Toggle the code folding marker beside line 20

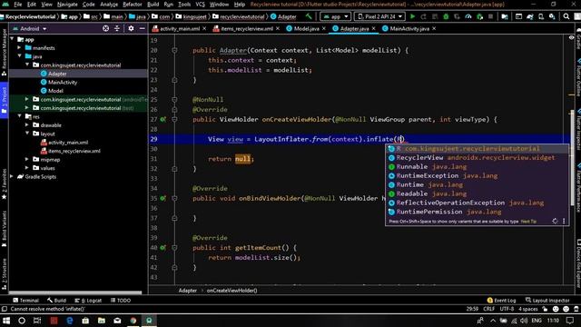click(174, 50)
